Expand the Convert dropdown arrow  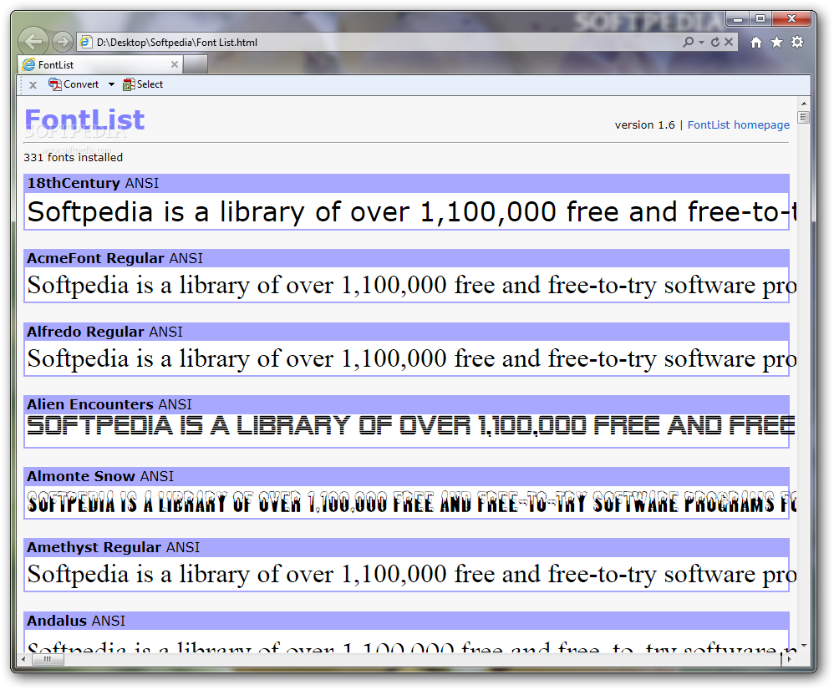[x=111, y=84]
